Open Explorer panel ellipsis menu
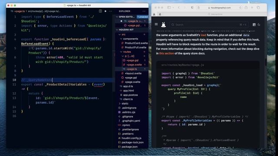This screenshot has width=278, height=156. [x=144, y=11]
